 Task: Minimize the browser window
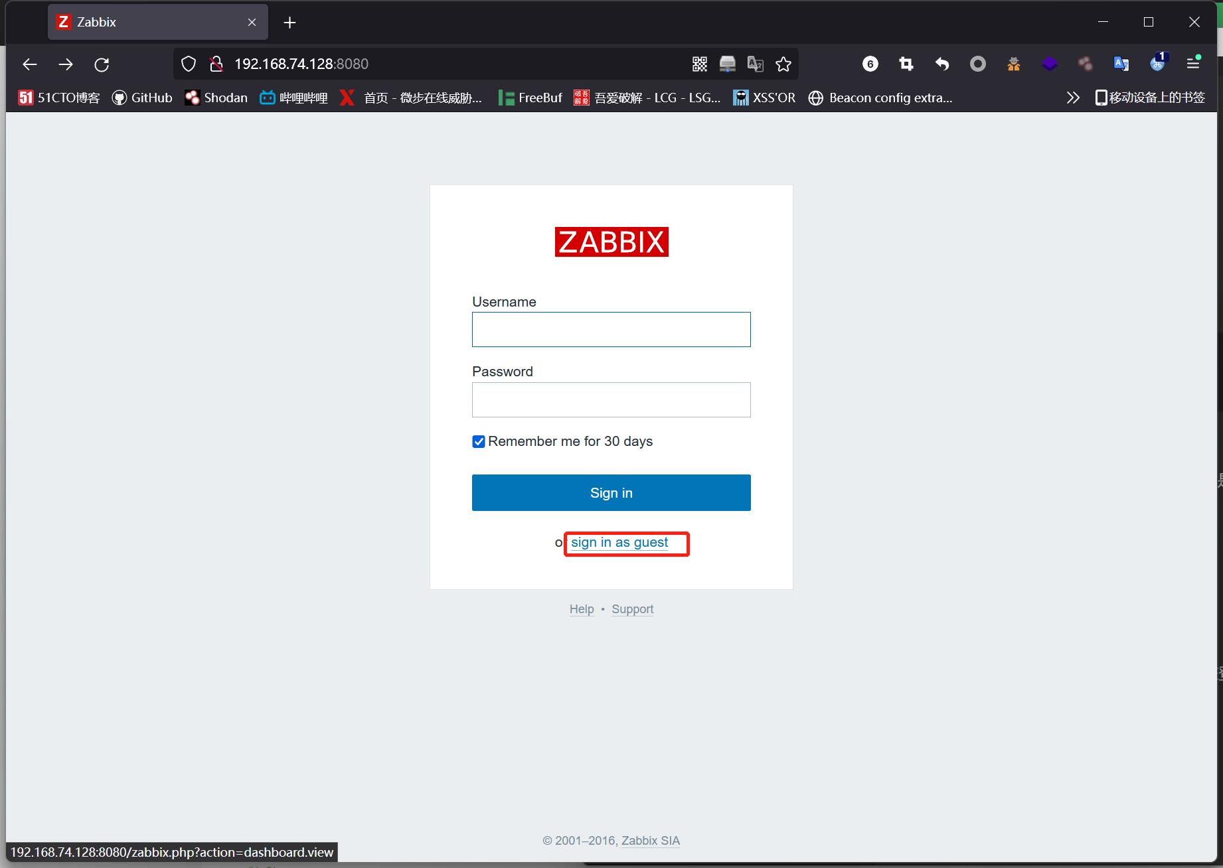tap(1103, 22)
